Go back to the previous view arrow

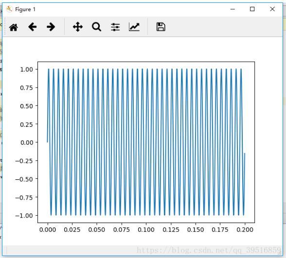(x=33, y=27)
